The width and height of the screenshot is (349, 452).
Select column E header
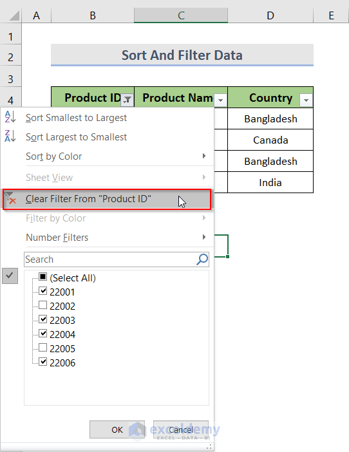point(331,15)
